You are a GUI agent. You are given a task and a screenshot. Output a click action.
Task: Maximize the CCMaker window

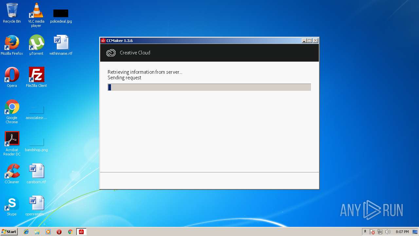click(x=310, y=41)
